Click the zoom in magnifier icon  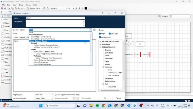44,8
